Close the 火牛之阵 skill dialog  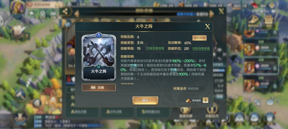coord(207,27)
